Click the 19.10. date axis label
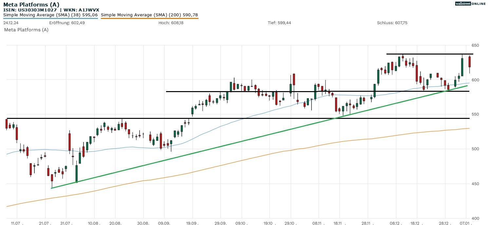 270,223
